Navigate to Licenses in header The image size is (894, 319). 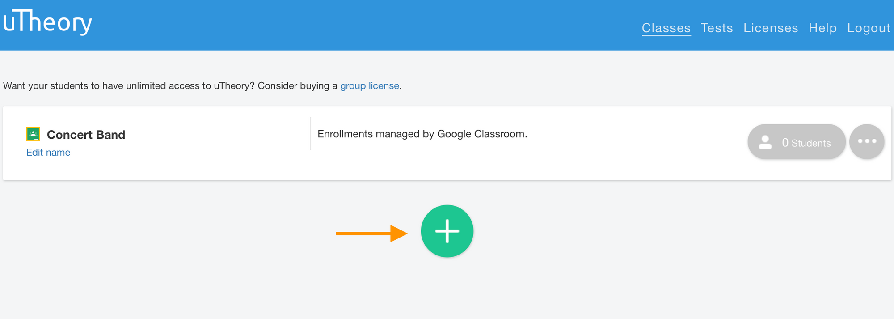click(x=771, y=28)
